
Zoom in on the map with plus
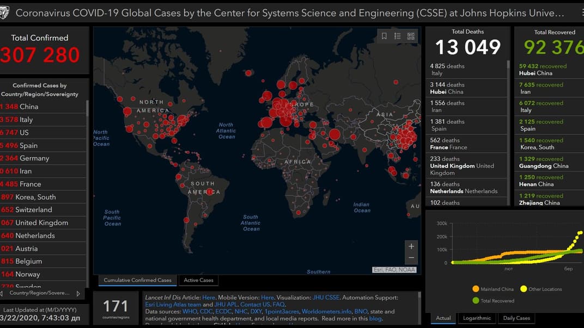pos(411,246)
